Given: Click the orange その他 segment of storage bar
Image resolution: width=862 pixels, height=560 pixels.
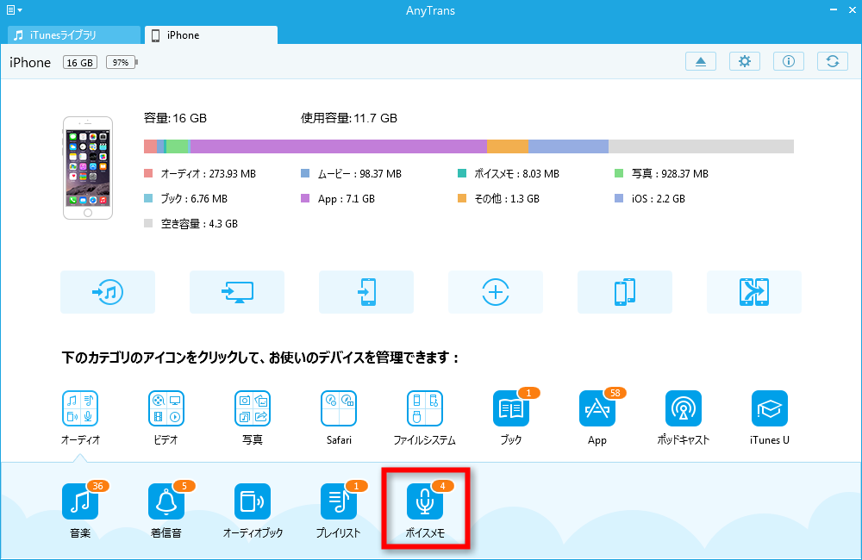Looking at the screenshot, I should [x=508, y=146].
